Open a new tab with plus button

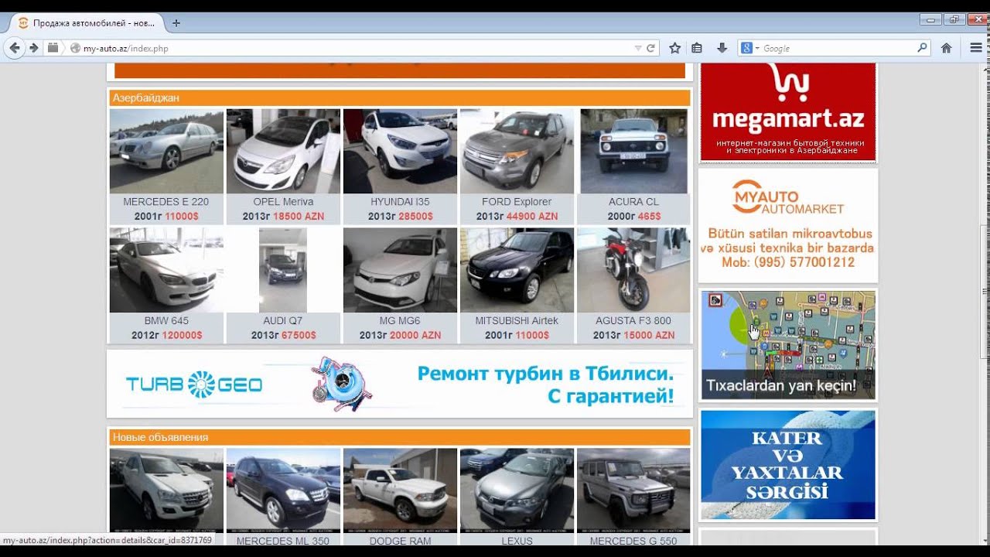coord(176,23)
